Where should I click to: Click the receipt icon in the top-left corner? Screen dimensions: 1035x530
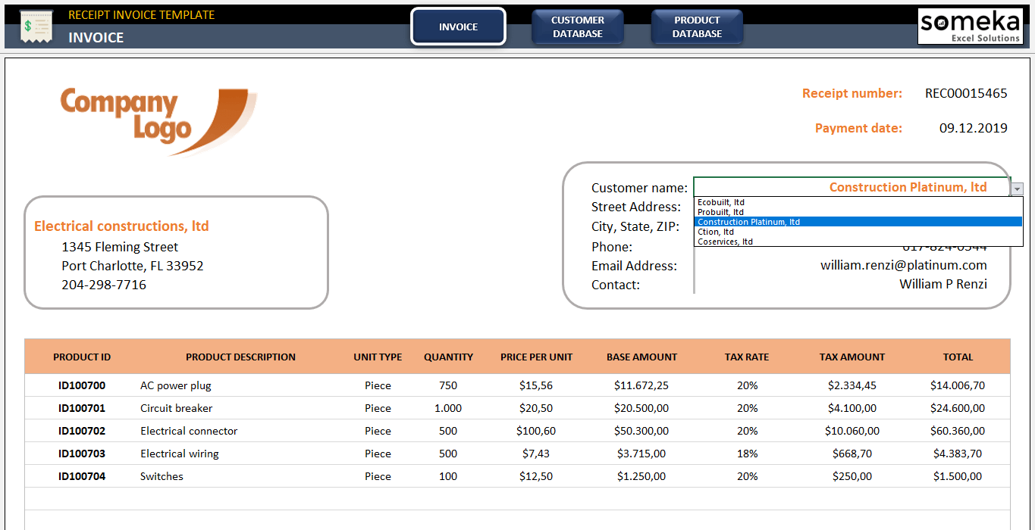tap(36, 25)
